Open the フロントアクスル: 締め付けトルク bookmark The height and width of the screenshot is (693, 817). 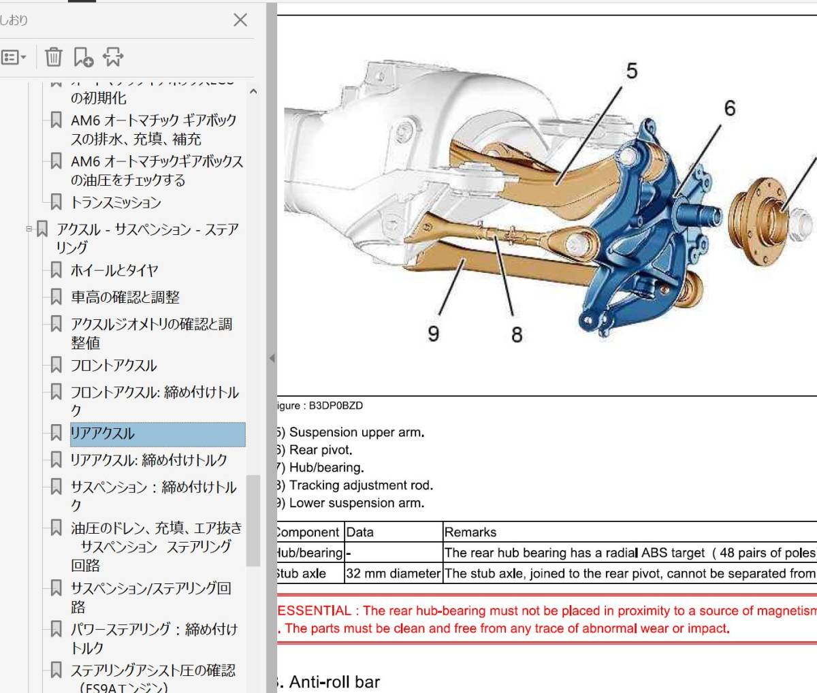[x=155, y=402]
